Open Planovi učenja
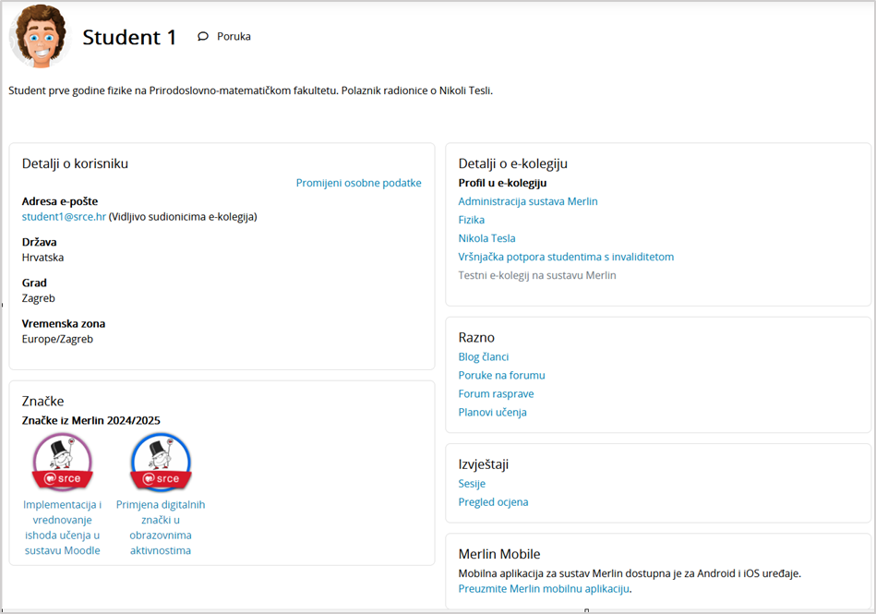This screenshot has height=614, width=876. pyautogui.click(x=492, y=412)
